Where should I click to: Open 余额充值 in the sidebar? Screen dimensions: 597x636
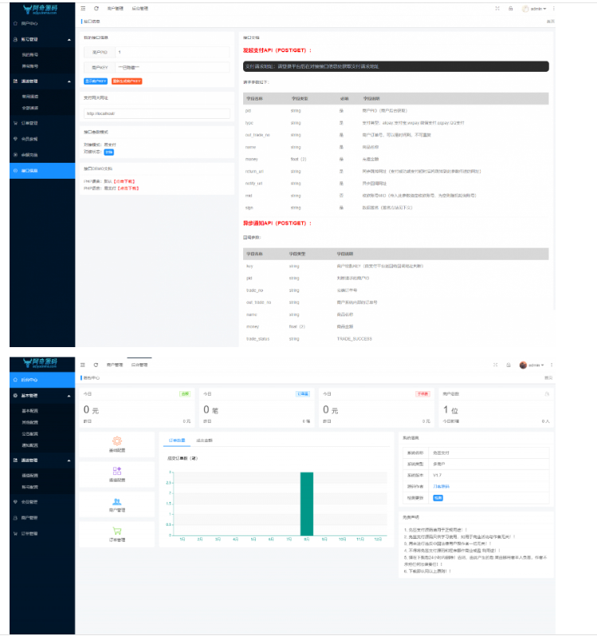click(30, 154)
